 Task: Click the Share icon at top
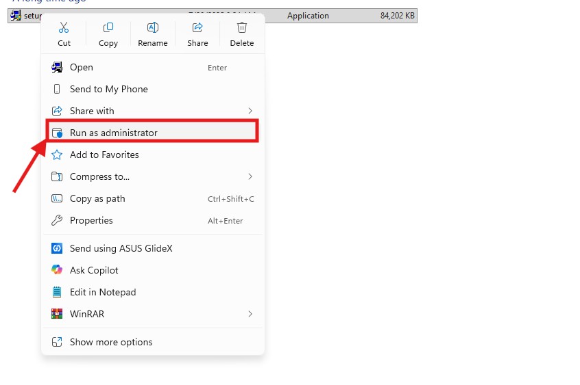tap(197, 27)
